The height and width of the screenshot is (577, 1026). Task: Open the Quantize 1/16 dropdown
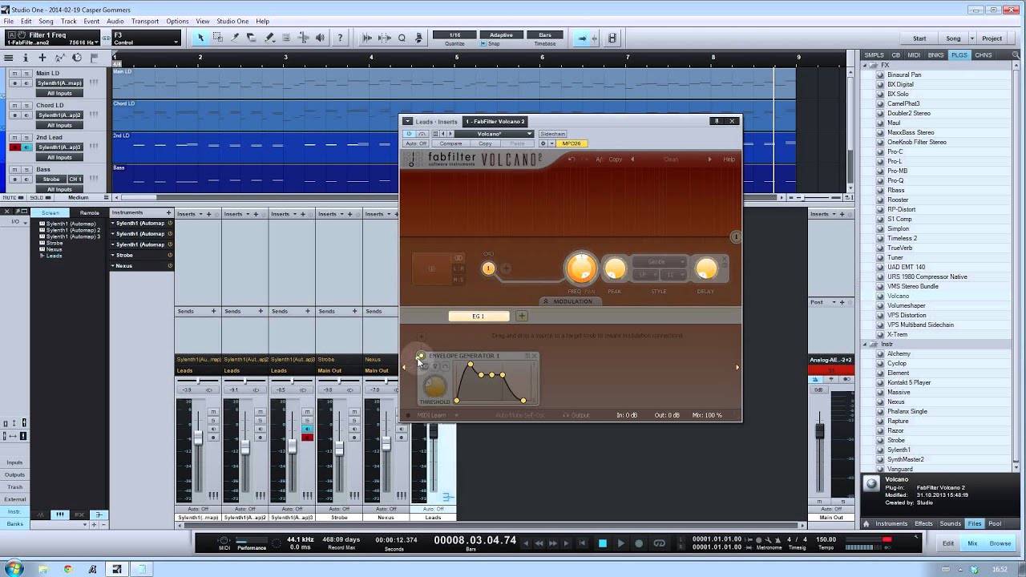click(x=454, y=35)
